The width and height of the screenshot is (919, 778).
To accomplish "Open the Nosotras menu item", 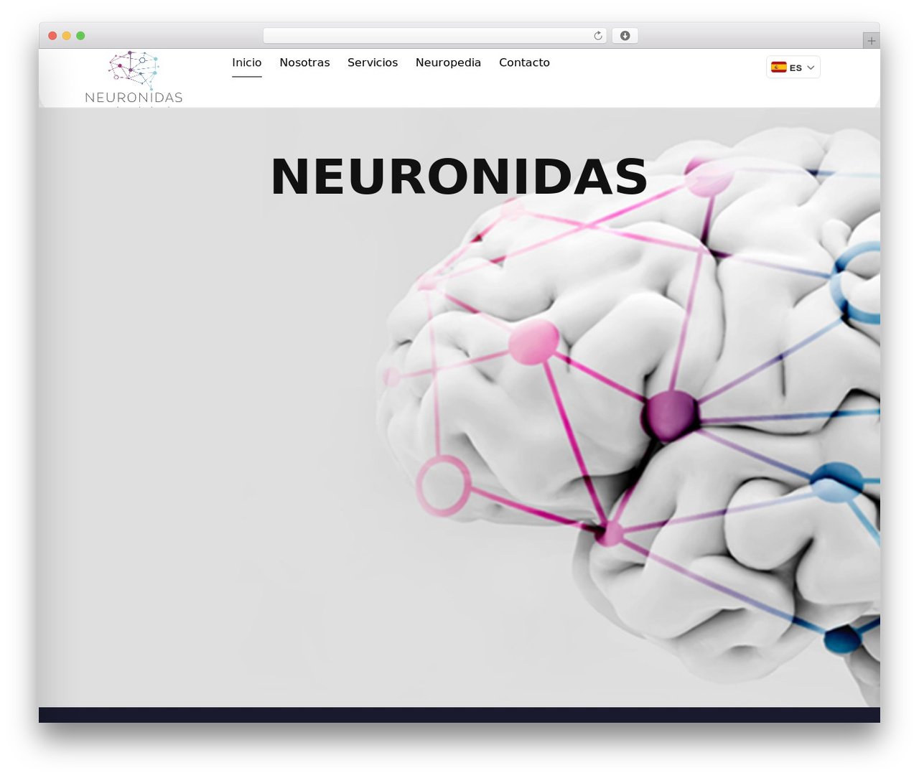I will click(x=304, y=62).
